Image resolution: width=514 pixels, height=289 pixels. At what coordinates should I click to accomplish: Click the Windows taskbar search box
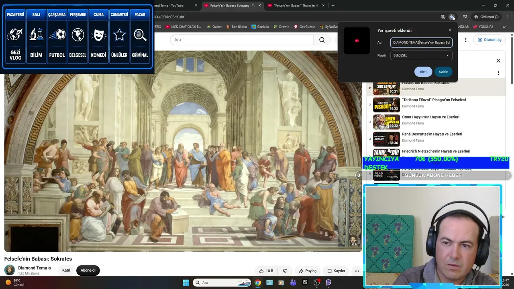coord(221,283)
